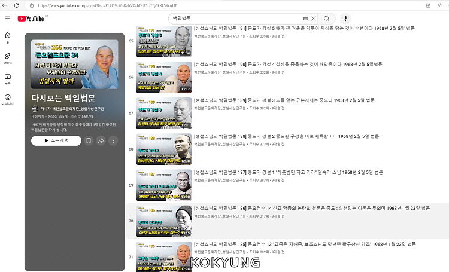Save the playlist with the bookmark icon

tap(89, 140)
